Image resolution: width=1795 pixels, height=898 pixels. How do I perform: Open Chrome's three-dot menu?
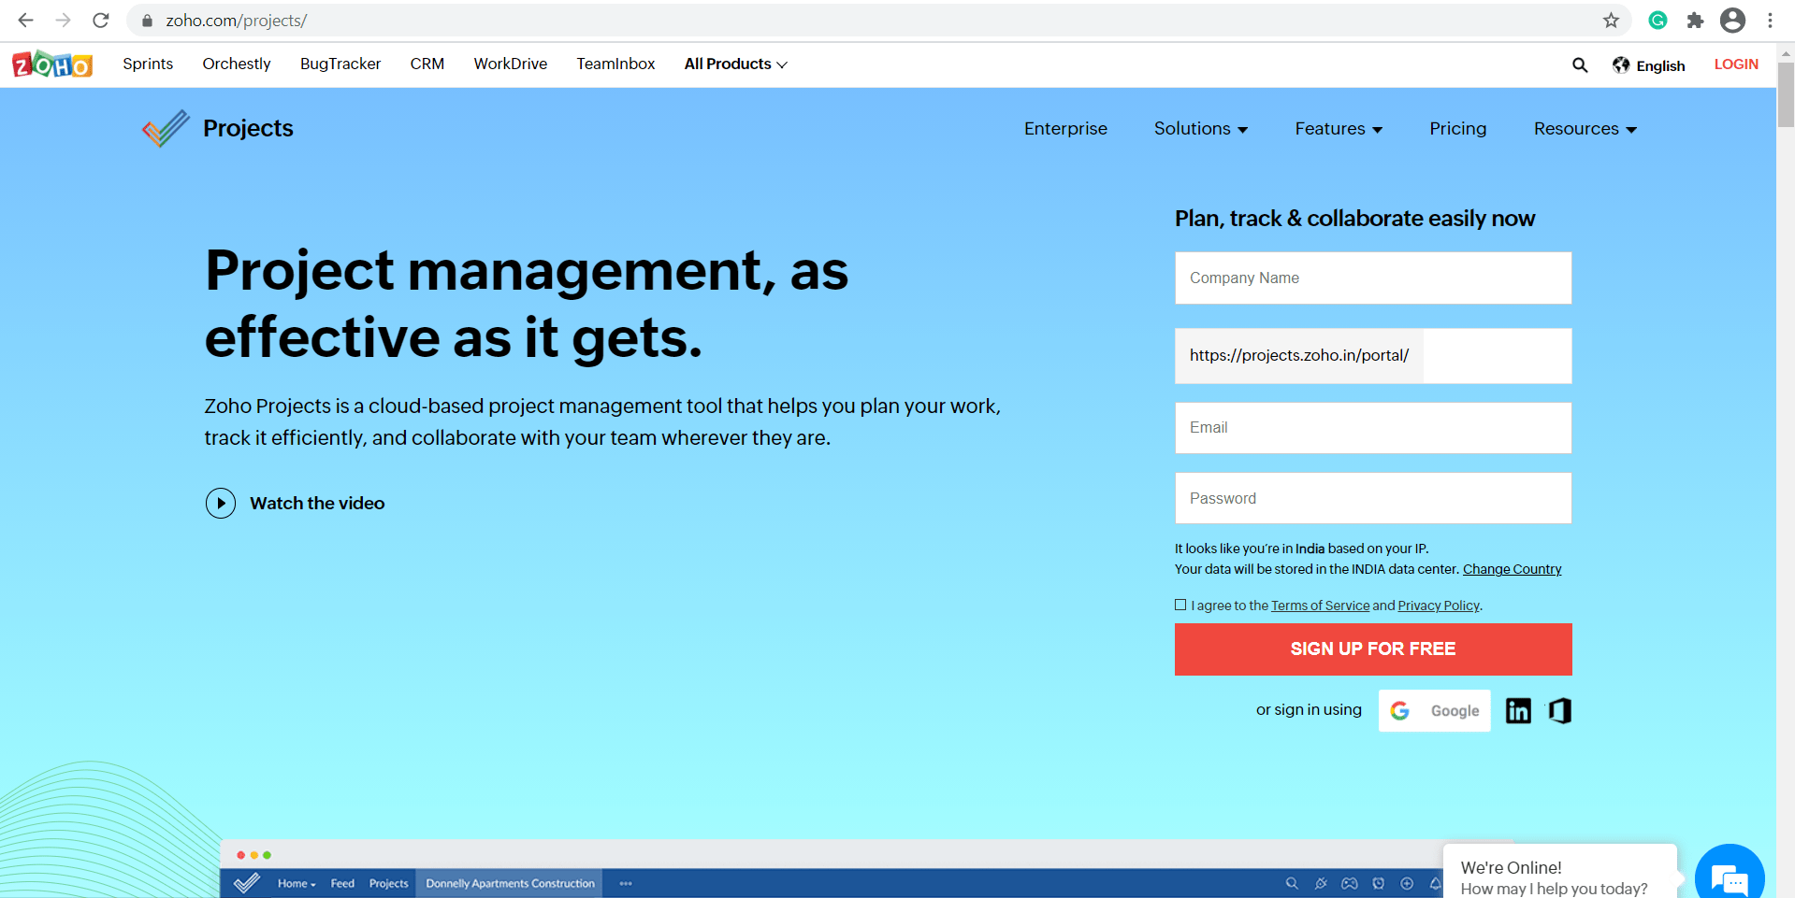(1770, 20)
